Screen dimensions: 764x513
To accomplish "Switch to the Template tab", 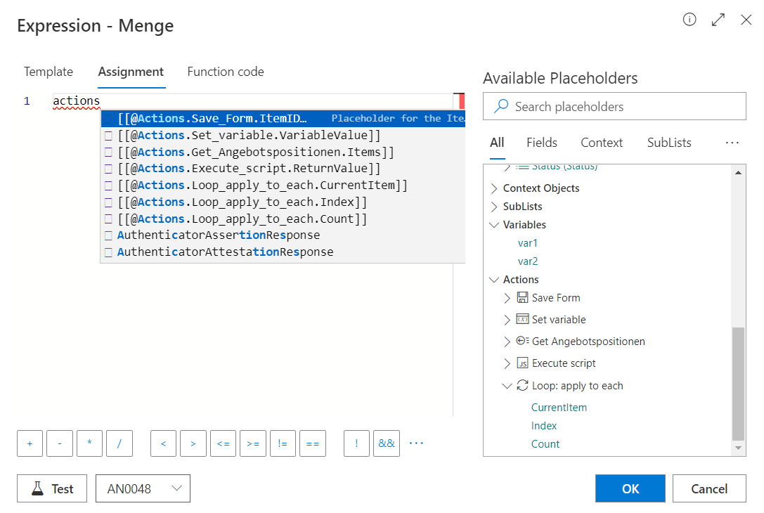I will pyautogui.click(x=48, y=72).
